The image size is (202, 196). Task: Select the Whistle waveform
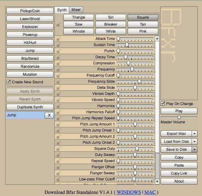coord(79,31)
